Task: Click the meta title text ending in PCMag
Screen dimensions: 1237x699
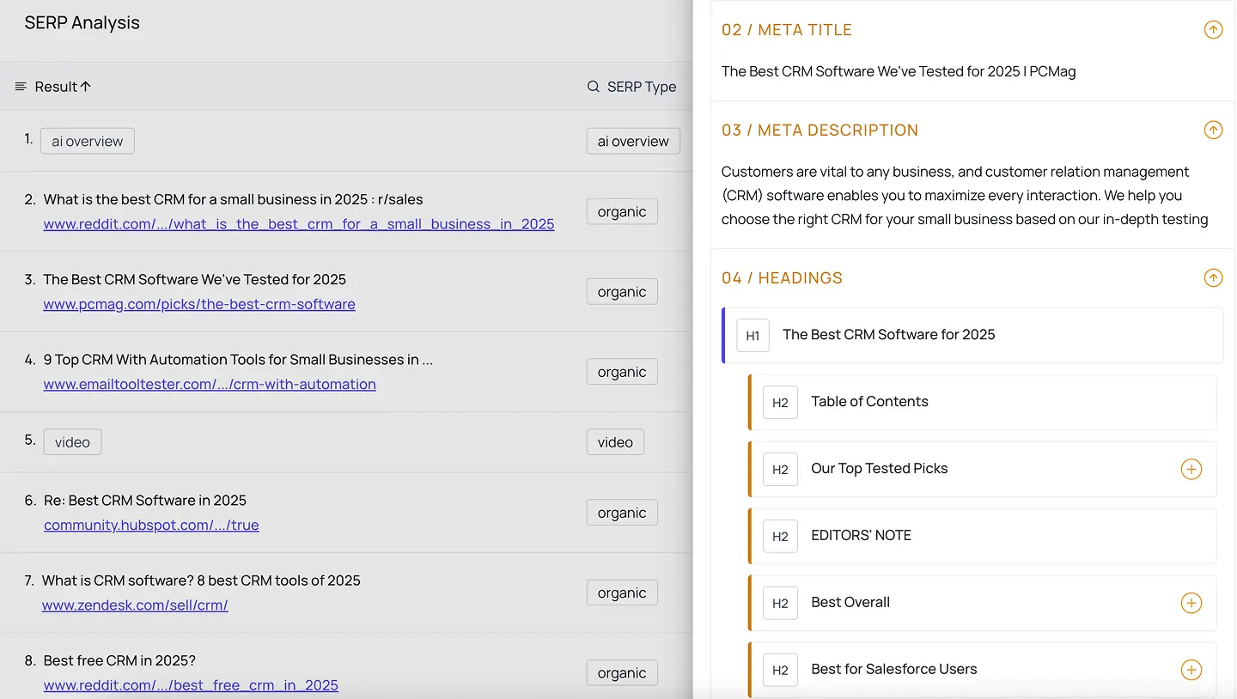Action: click(899, 71)
